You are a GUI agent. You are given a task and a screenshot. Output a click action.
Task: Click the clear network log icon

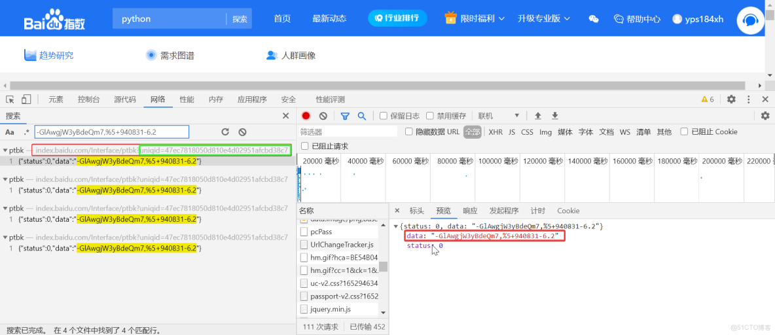[x=323, y=116]
